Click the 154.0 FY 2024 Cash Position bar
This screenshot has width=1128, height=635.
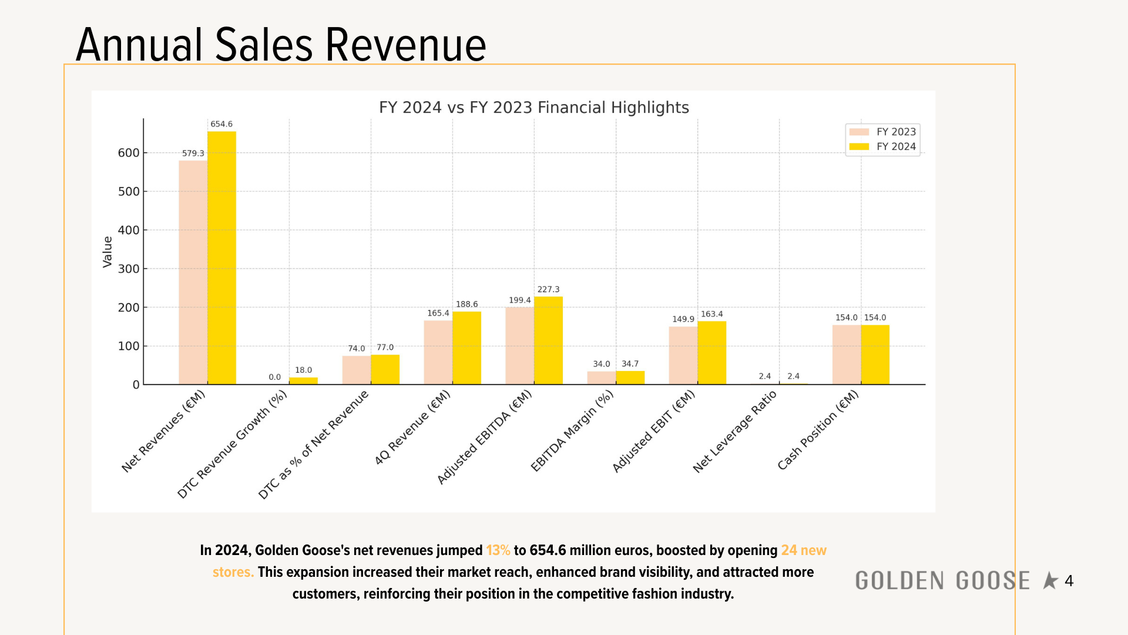point(875,355)
